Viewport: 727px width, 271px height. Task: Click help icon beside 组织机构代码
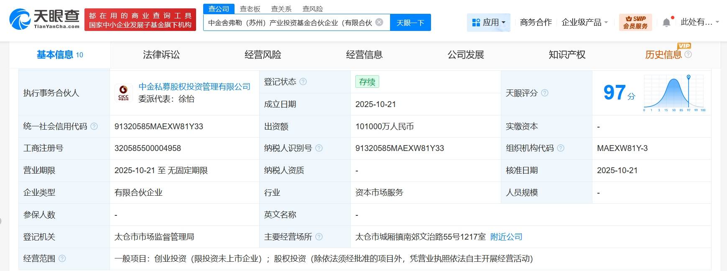[x=561, y=148]
